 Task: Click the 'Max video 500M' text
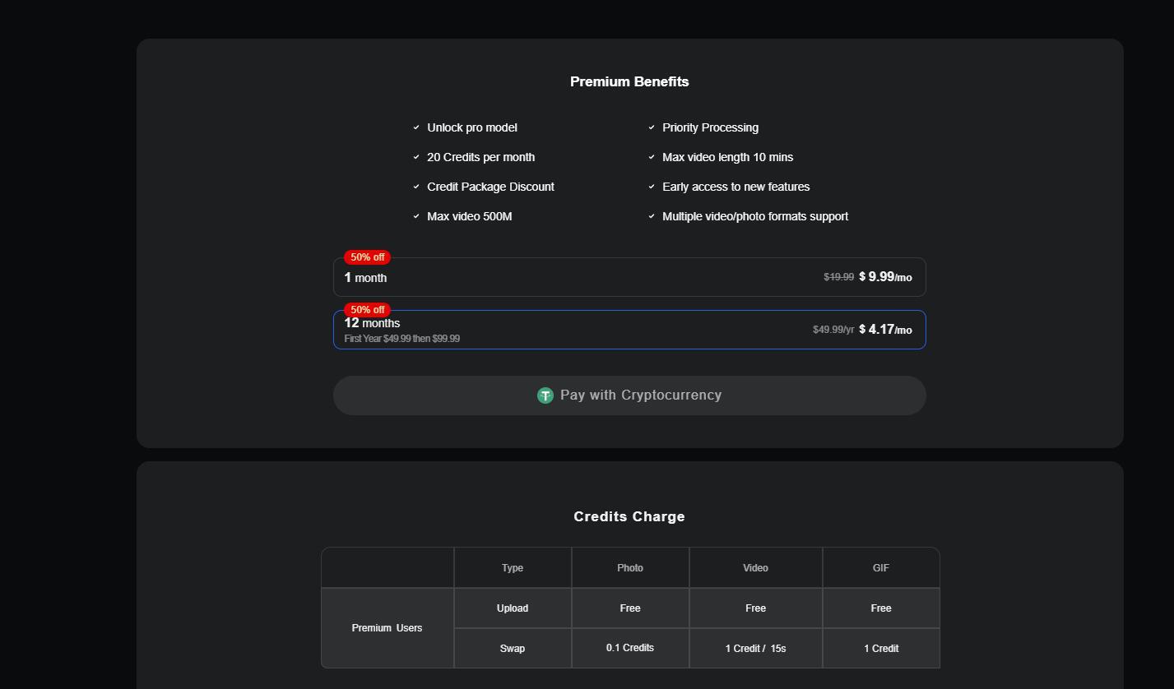pyautogui.click(x=469, y=216)
